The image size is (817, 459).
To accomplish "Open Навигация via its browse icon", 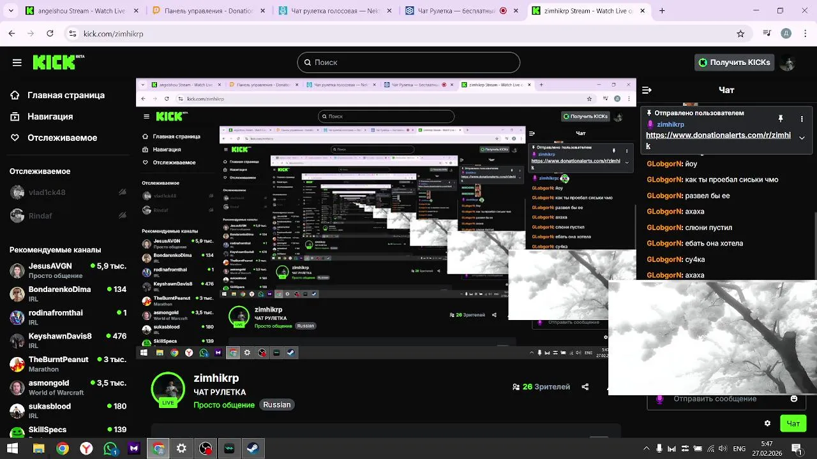I will point(15,117).
